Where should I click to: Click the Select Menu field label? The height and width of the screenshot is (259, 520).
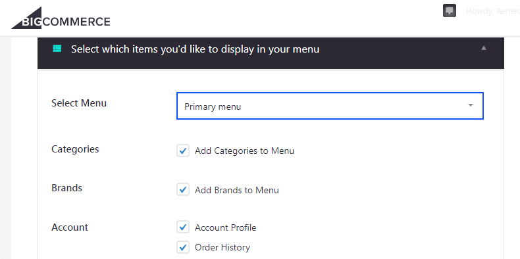click(79, 103)
